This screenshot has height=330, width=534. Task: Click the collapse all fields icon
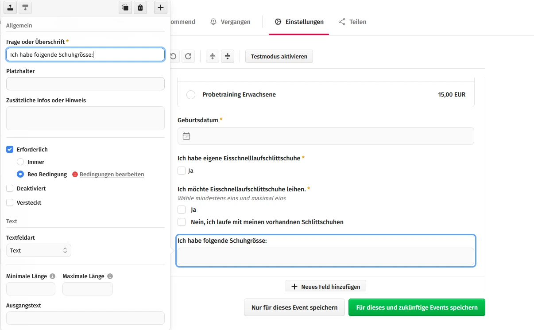227,56
